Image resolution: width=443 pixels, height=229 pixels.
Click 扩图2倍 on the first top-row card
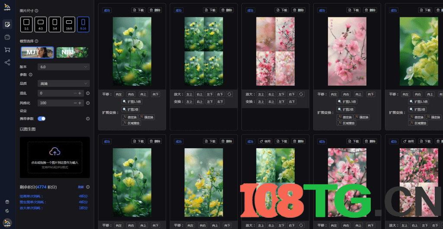click(130, 109)
